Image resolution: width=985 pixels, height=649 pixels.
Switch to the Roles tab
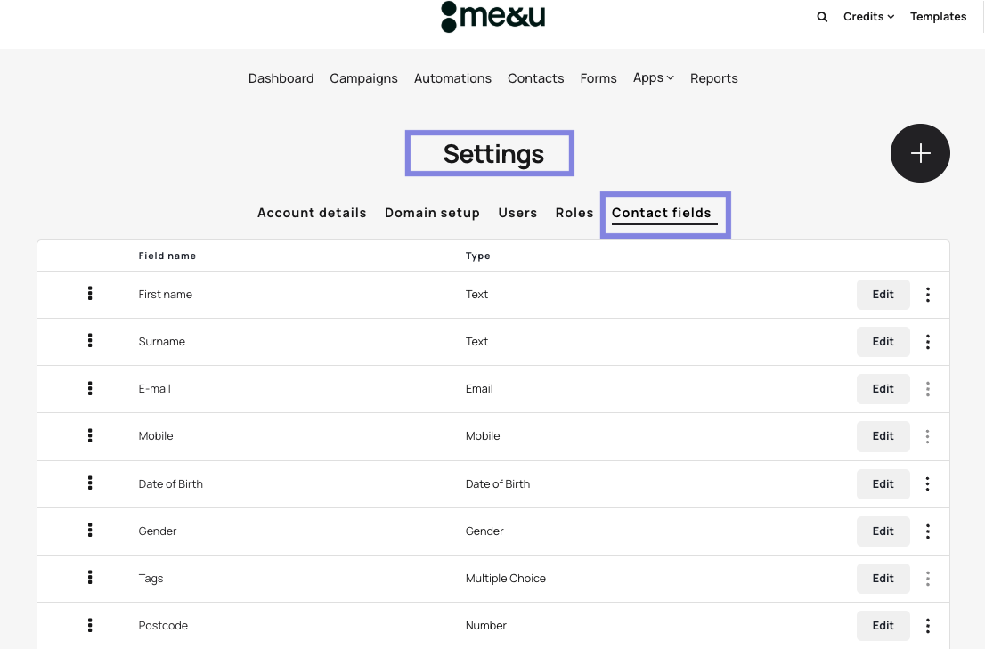pyautogui.click(x=574, y=213)
